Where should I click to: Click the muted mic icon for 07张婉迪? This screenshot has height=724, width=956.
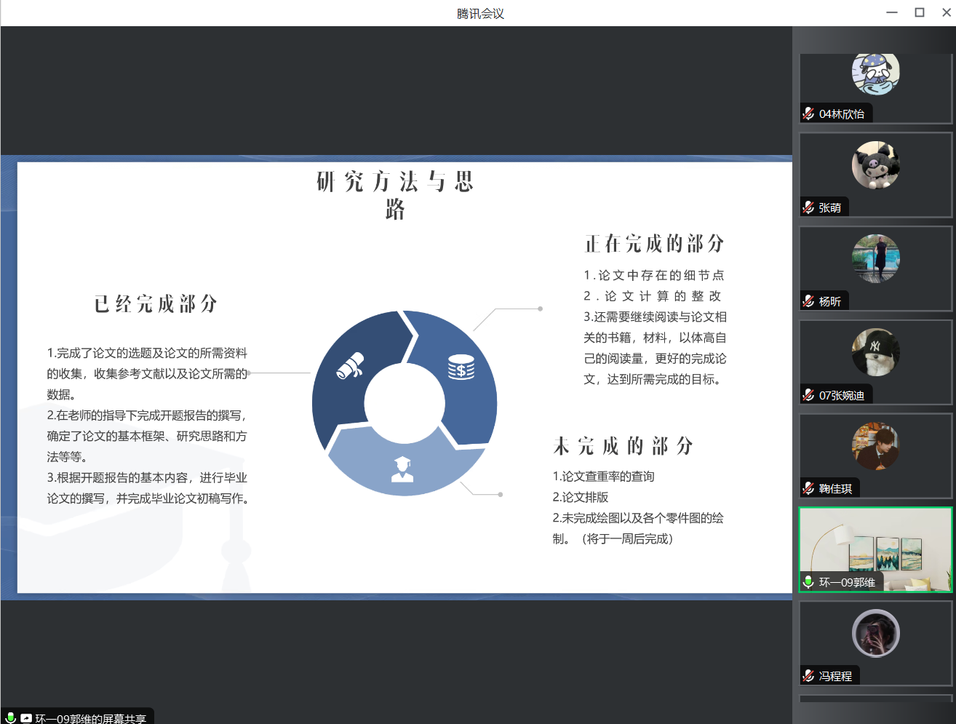coord(808,395)
